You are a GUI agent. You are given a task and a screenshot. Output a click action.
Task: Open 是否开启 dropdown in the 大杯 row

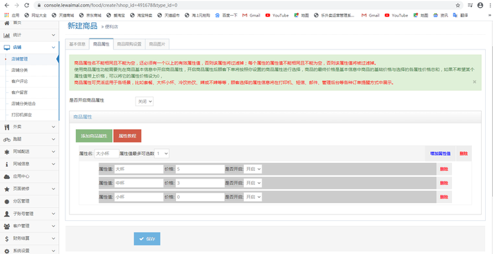click(x=253, y=169)
